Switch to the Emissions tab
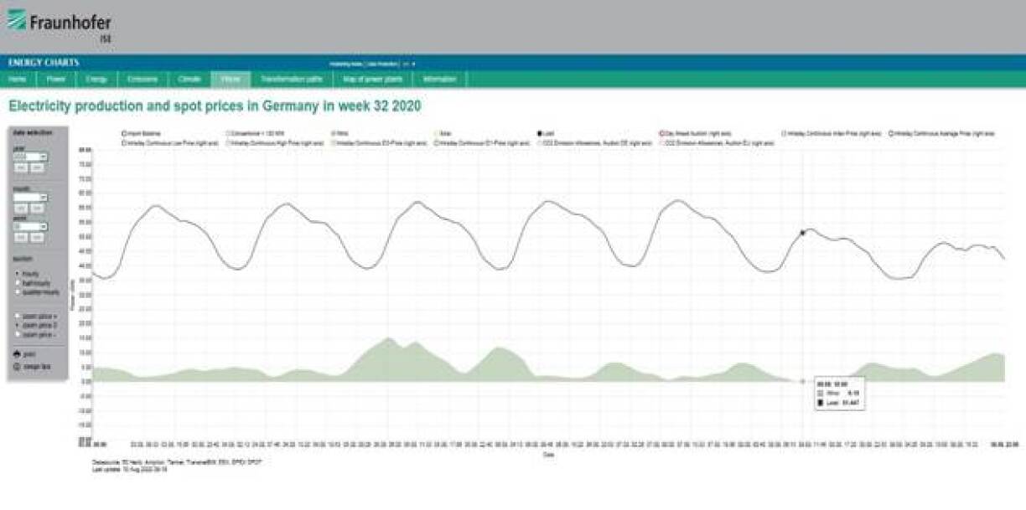This screenshot has width=1026, height=510. click(x=142, y=80)
